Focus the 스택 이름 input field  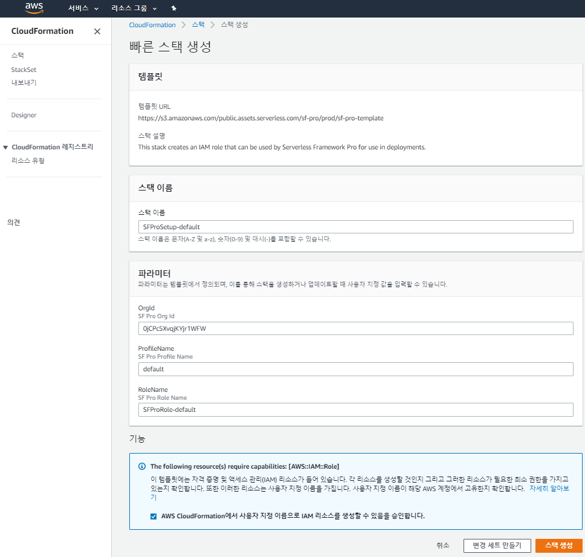click(x=355, y=227)
